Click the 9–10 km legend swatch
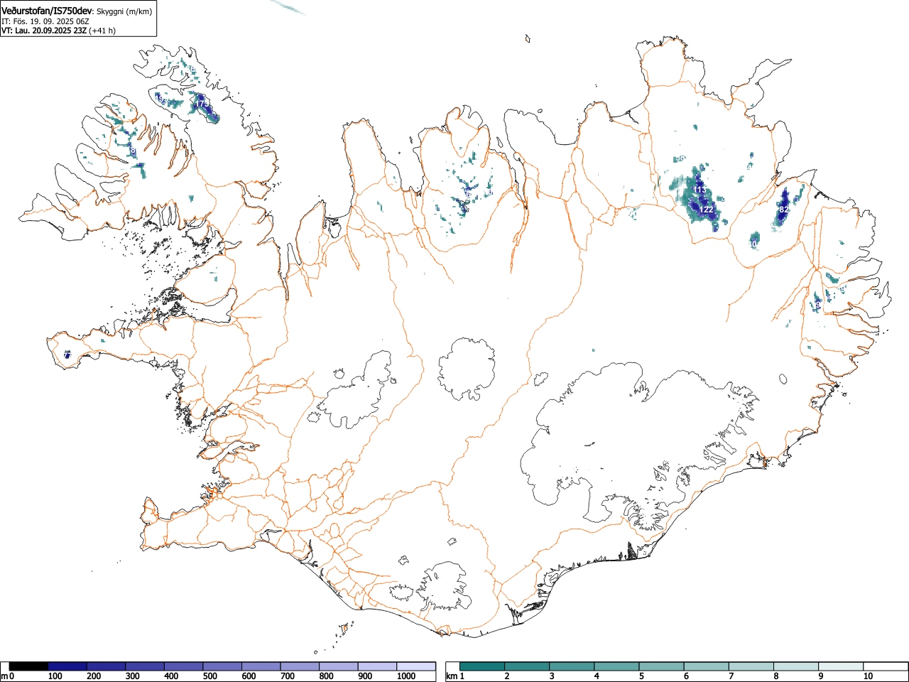Image resolution: width=909 pixels, height=682 pixels. [840, 666]
